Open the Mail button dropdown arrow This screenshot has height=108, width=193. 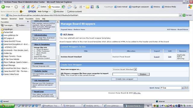pyautogui.click(x=72, y=7)
